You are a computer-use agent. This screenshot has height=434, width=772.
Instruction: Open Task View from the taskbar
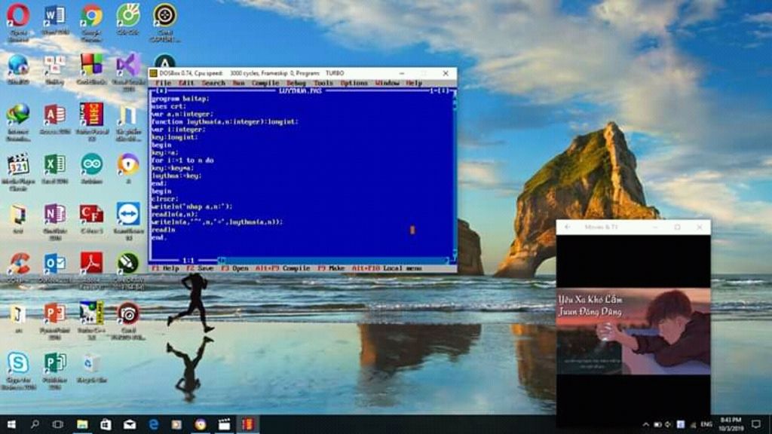pyautogui.click(x=57, y=424)
